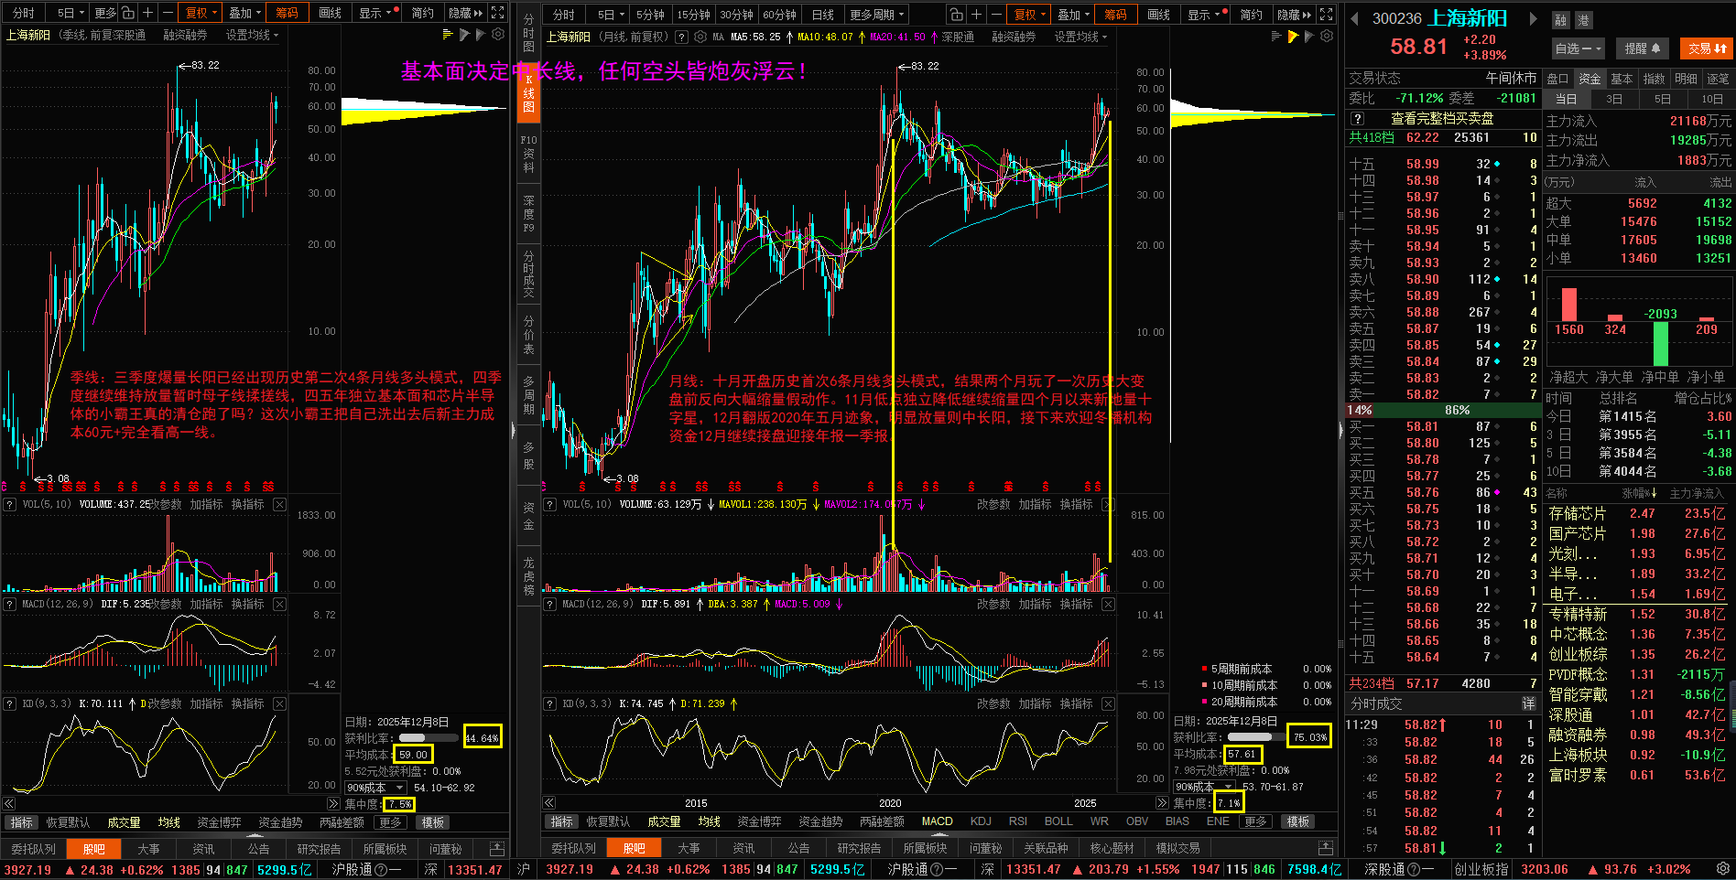Click the 融 margin badge icon
This screenshot has height=880, width=1736.
click(x=1561, y=20)
